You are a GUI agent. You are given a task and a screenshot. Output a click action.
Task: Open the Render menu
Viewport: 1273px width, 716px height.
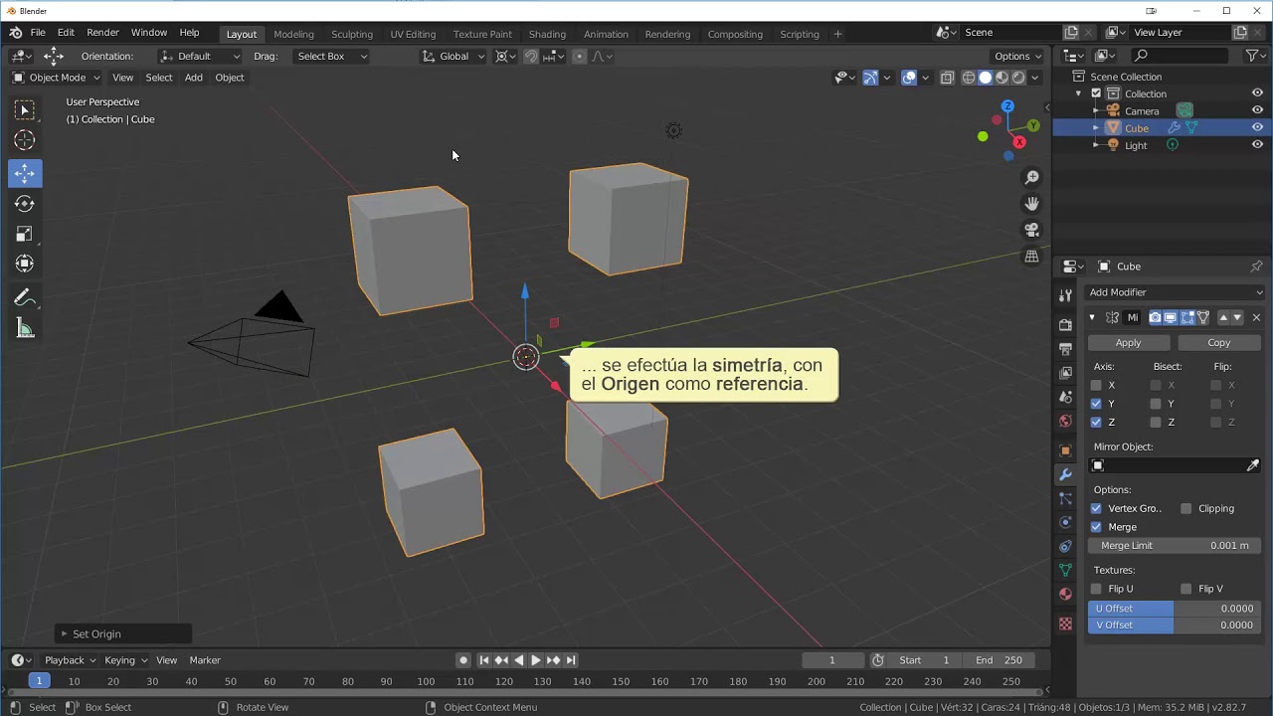point(102,33)
